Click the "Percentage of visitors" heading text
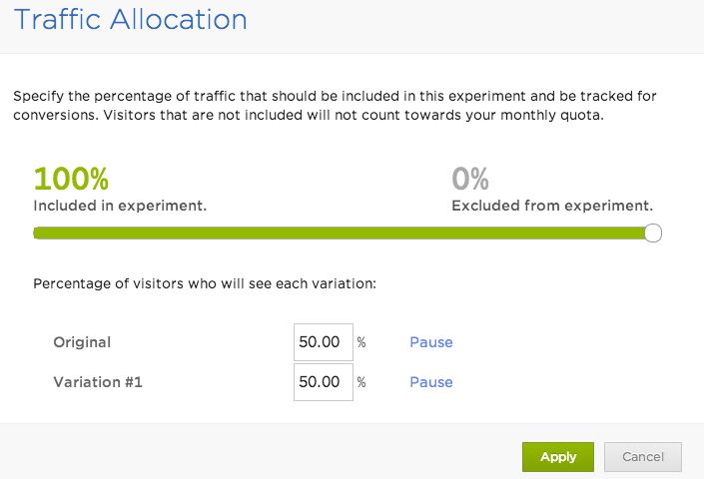Screen dimensions: 704x479 click(204, 283)
